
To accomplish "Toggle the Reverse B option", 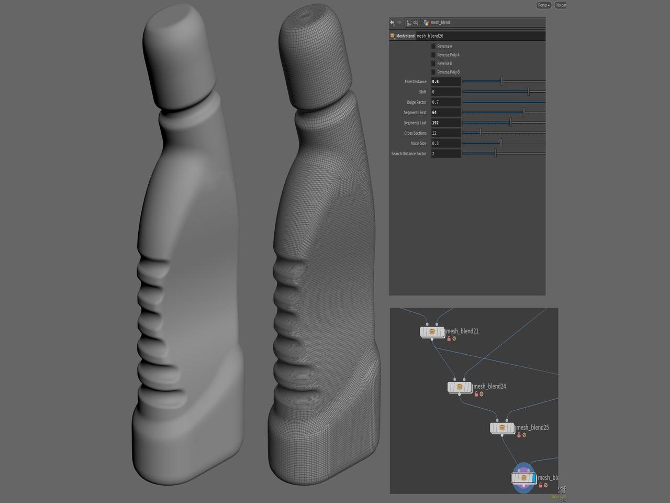I will click(x=433, y=63).
